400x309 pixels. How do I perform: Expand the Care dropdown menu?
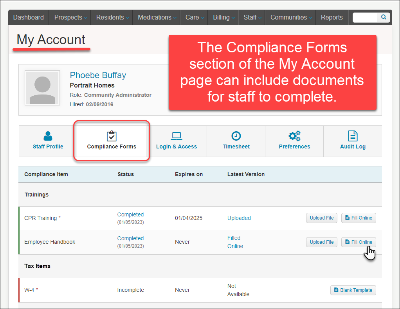(194, 17)
